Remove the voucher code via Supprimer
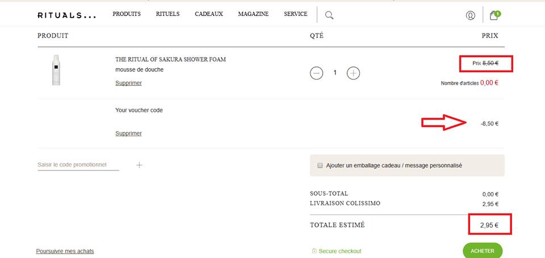 128,134
